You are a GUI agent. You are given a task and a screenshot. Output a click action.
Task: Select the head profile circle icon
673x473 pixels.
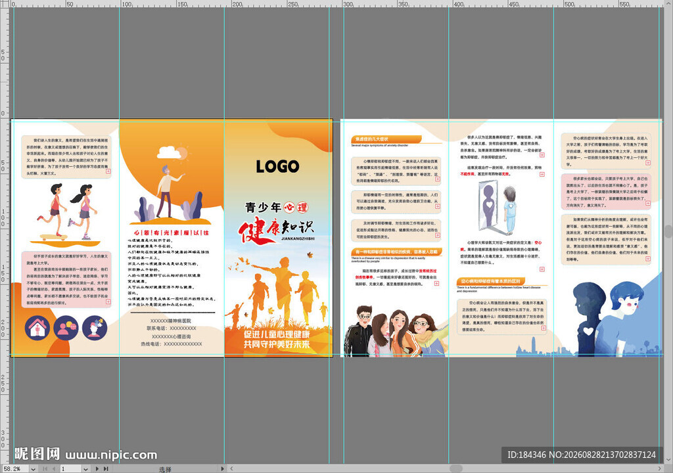(95, 328)
